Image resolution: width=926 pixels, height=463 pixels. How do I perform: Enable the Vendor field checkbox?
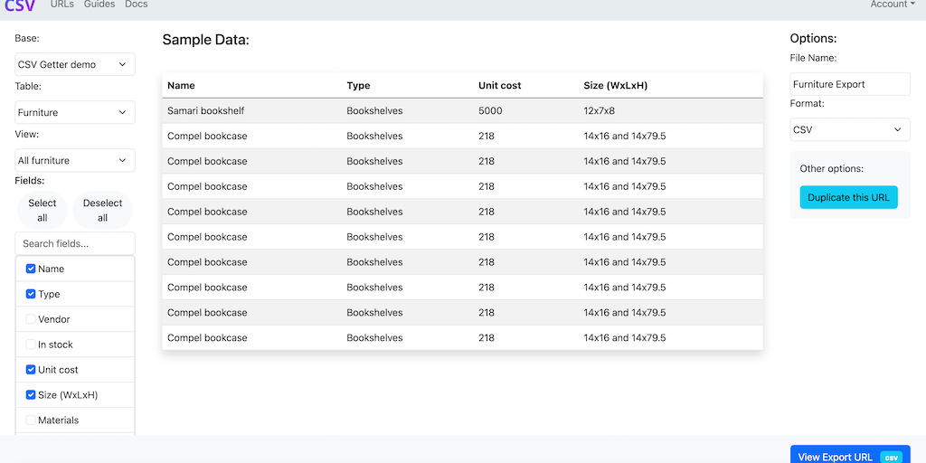[x=31, y=319]
